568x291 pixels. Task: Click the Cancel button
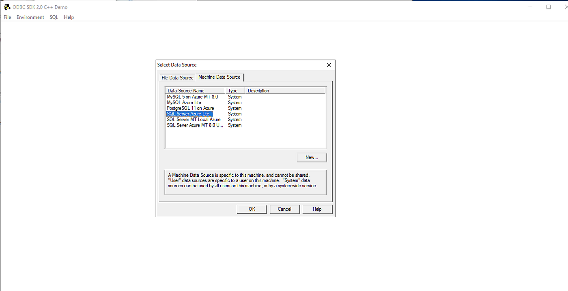[x=284, y=209]
